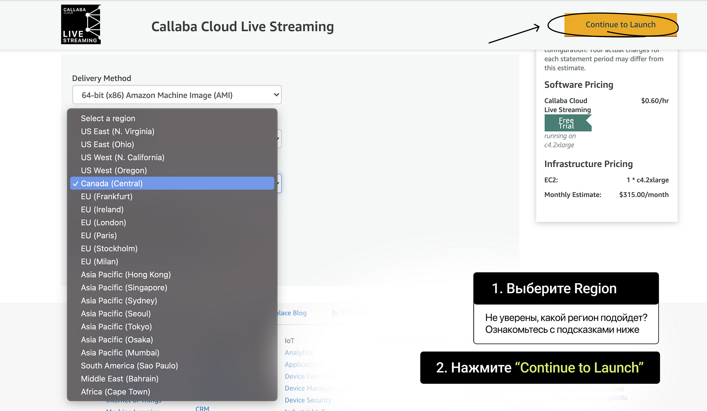Select Asia Pacific (Mumbai) region
Screen dimensions: 707x411
pyautogui.click(x=172, y=353)
